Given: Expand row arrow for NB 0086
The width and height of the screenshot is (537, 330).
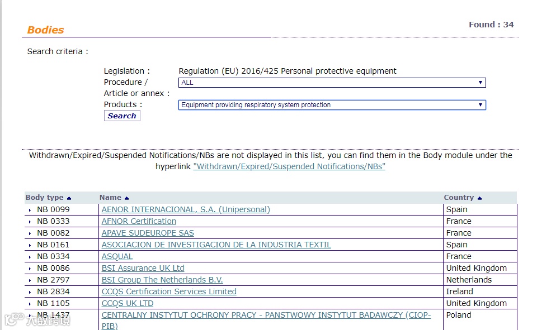Looking at the screenshot, I should pos(30,269).
